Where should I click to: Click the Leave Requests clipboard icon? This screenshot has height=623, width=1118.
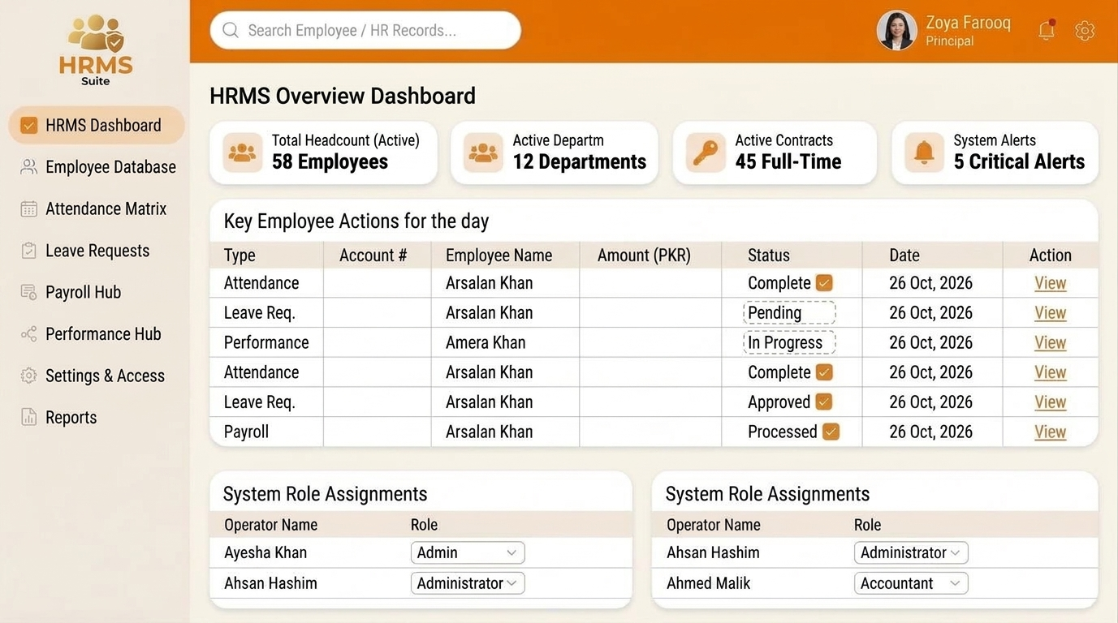[28, 251]
